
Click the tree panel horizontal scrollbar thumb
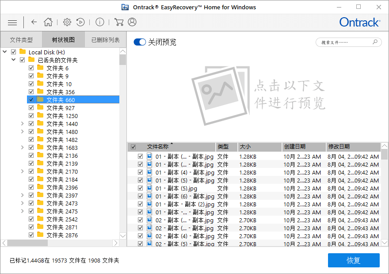click(27, 243)
